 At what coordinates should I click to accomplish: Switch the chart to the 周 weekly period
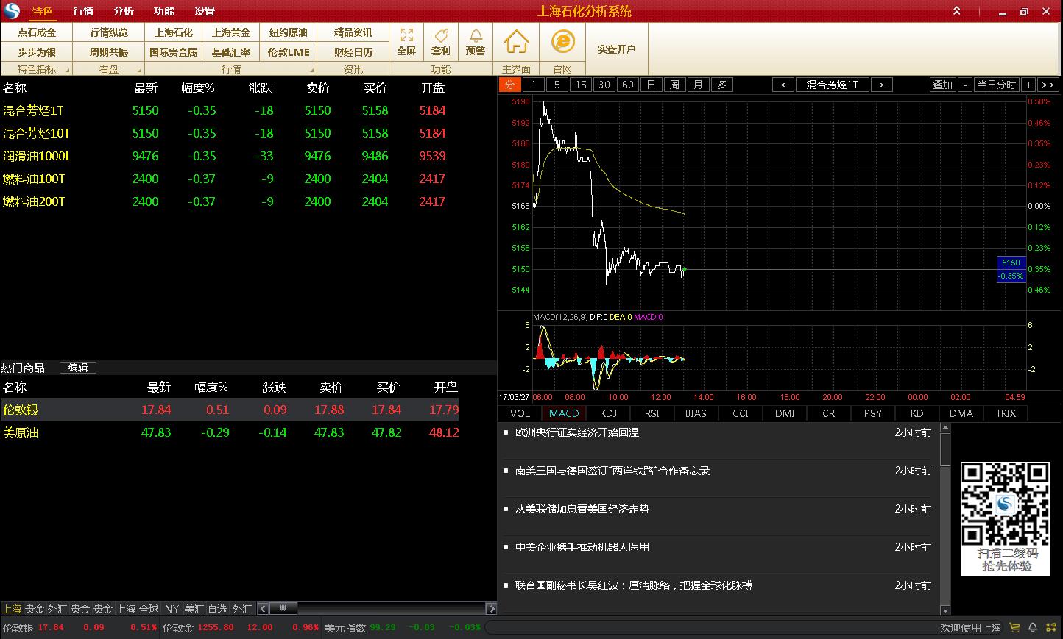point(675,85)
